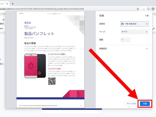Expand the 詳細設定 section chevron
Image resolution: width=156 pixels, height=117 pixels.
point(147,49)
